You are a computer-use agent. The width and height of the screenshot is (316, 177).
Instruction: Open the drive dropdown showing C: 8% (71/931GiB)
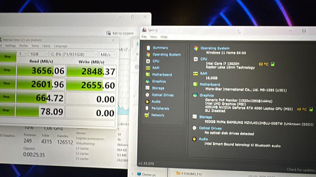(x=74, y=54)
